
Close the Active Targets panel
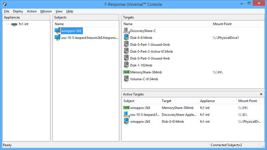pyautogui.click(x=261, y=94)
